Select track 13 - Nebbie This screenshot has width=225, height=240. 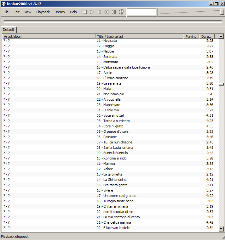tap(108, 51)
